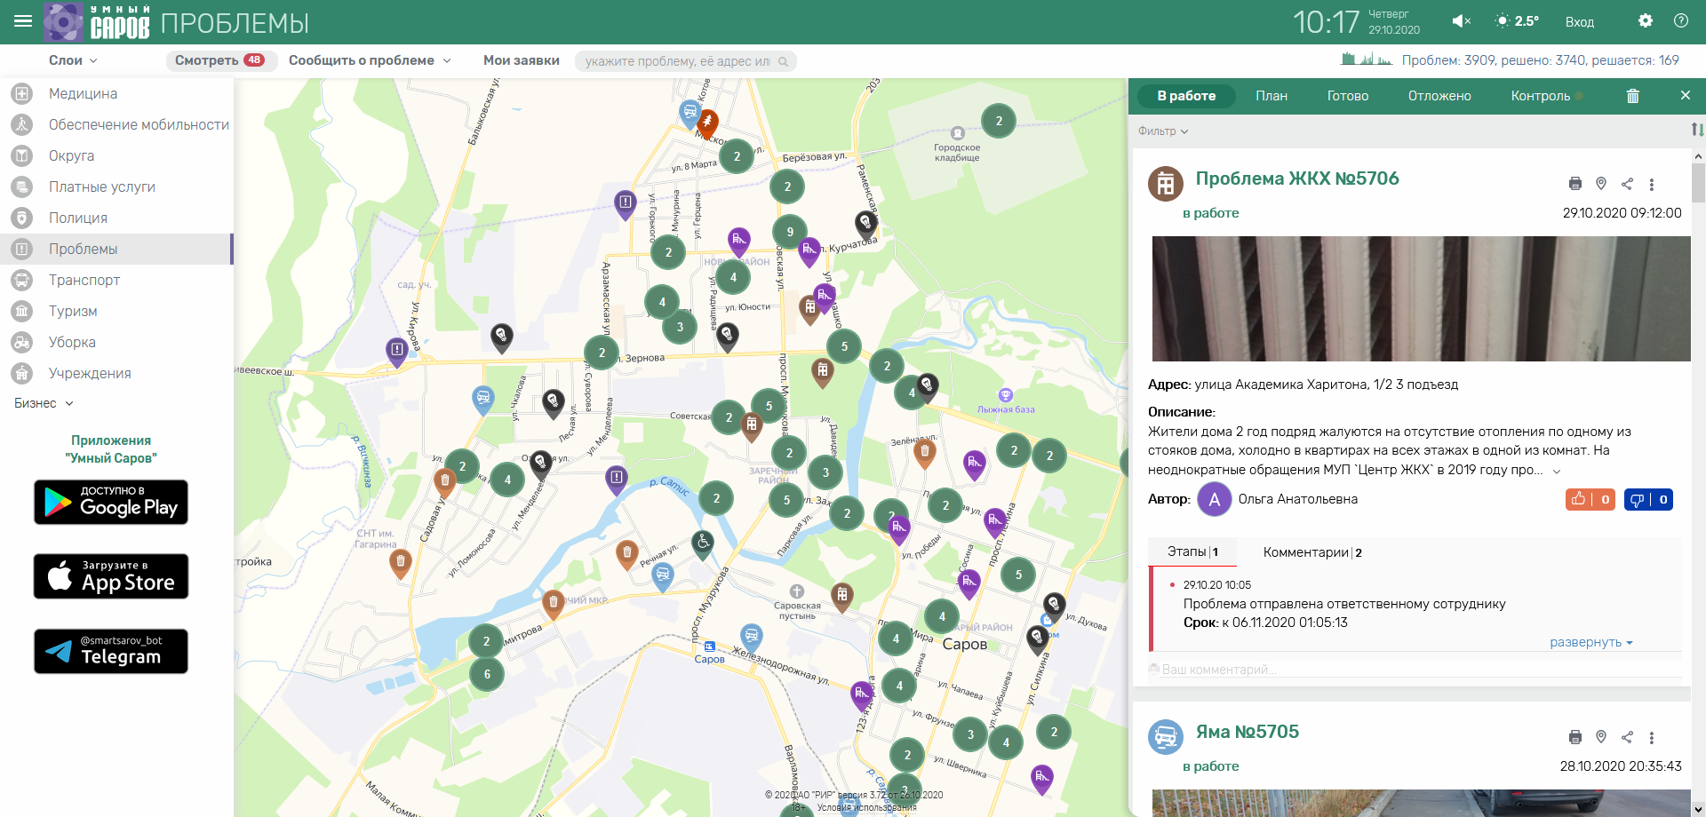Toggle the Транспорт layer
Screen dimensions: 1706x817
(x=84, y=280)
